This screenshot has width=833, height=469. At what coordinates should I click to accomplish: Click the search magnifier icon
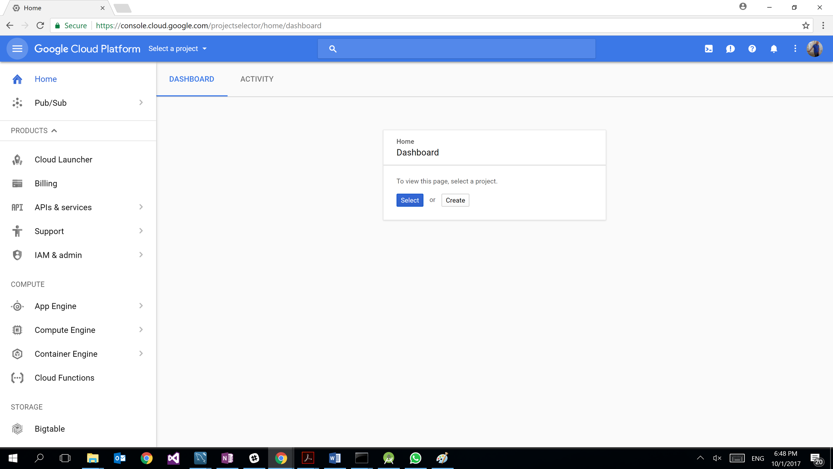click(x=333, y=49)
